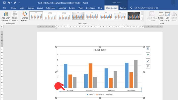Switch to the Format tab
178x100 pixels.
click(123, 8)
